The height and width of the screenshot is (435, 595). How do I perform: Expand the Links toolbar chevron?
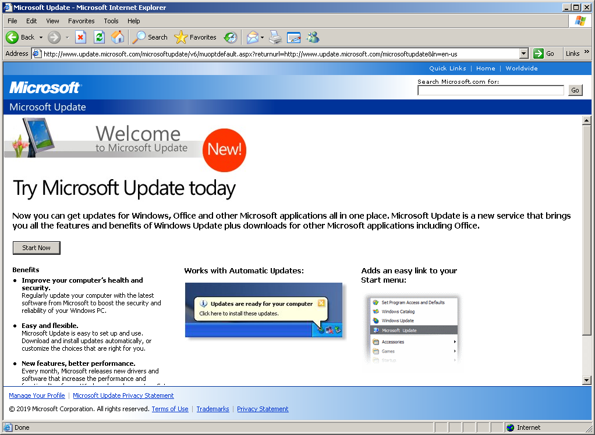(587, 52)
